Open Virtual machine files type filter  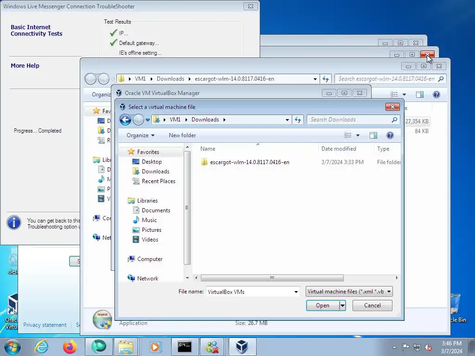tap(349, 292)
